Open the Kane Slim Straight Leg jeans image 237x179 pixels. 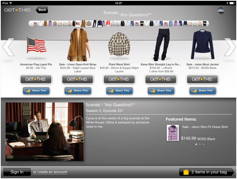click(161, 45)
